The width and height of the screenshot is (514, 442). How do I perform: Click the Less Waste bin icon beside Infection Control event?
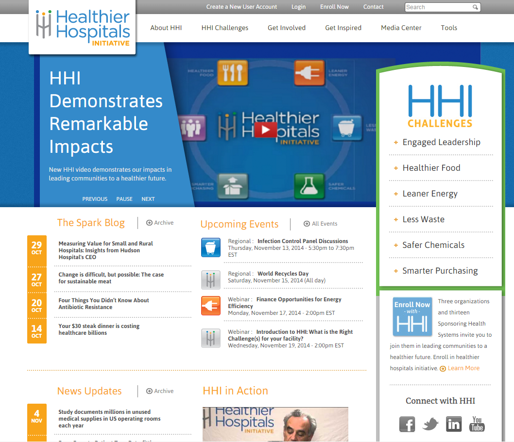tap(210, 247)
